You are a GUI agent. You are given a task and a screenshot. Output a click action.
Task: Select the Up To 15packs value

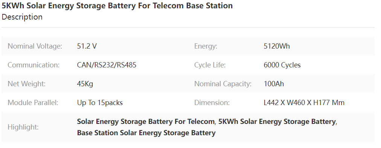tap(100, 103)
